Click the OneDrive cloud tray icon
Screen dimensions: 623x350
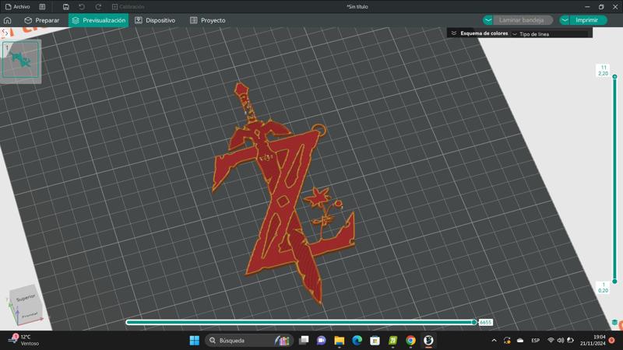tap(520, 340)
